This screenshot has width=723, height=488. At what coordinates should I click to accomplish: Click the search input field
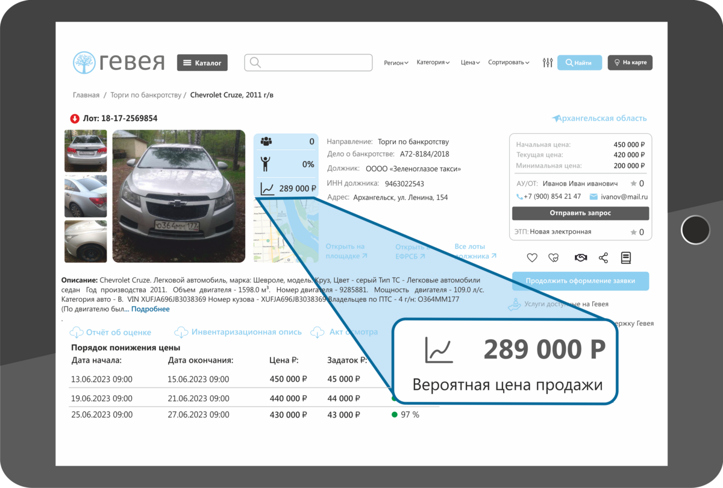[x=308, y=63]
